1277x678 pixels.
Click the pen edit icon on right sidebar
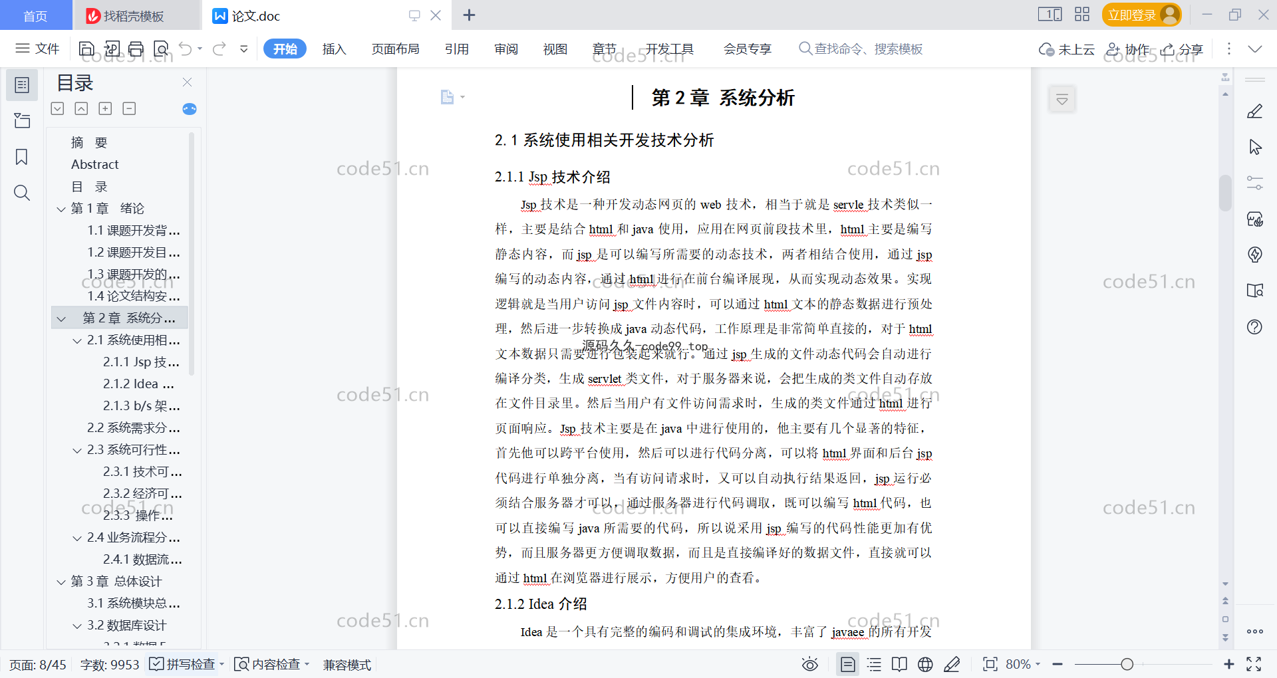(1255, 112)
